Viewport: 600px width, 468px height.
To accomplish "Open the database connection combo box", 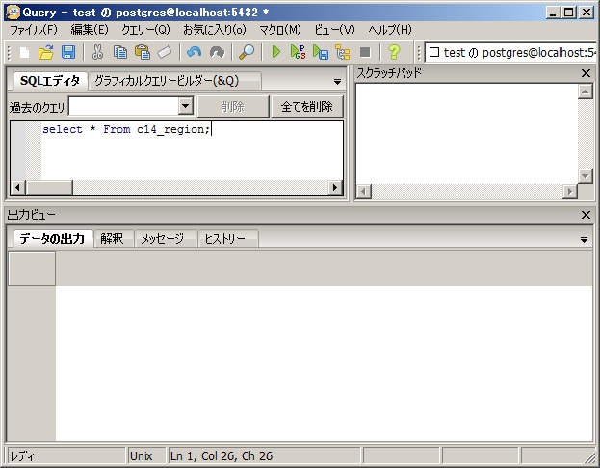I will [x=510, y=52].
